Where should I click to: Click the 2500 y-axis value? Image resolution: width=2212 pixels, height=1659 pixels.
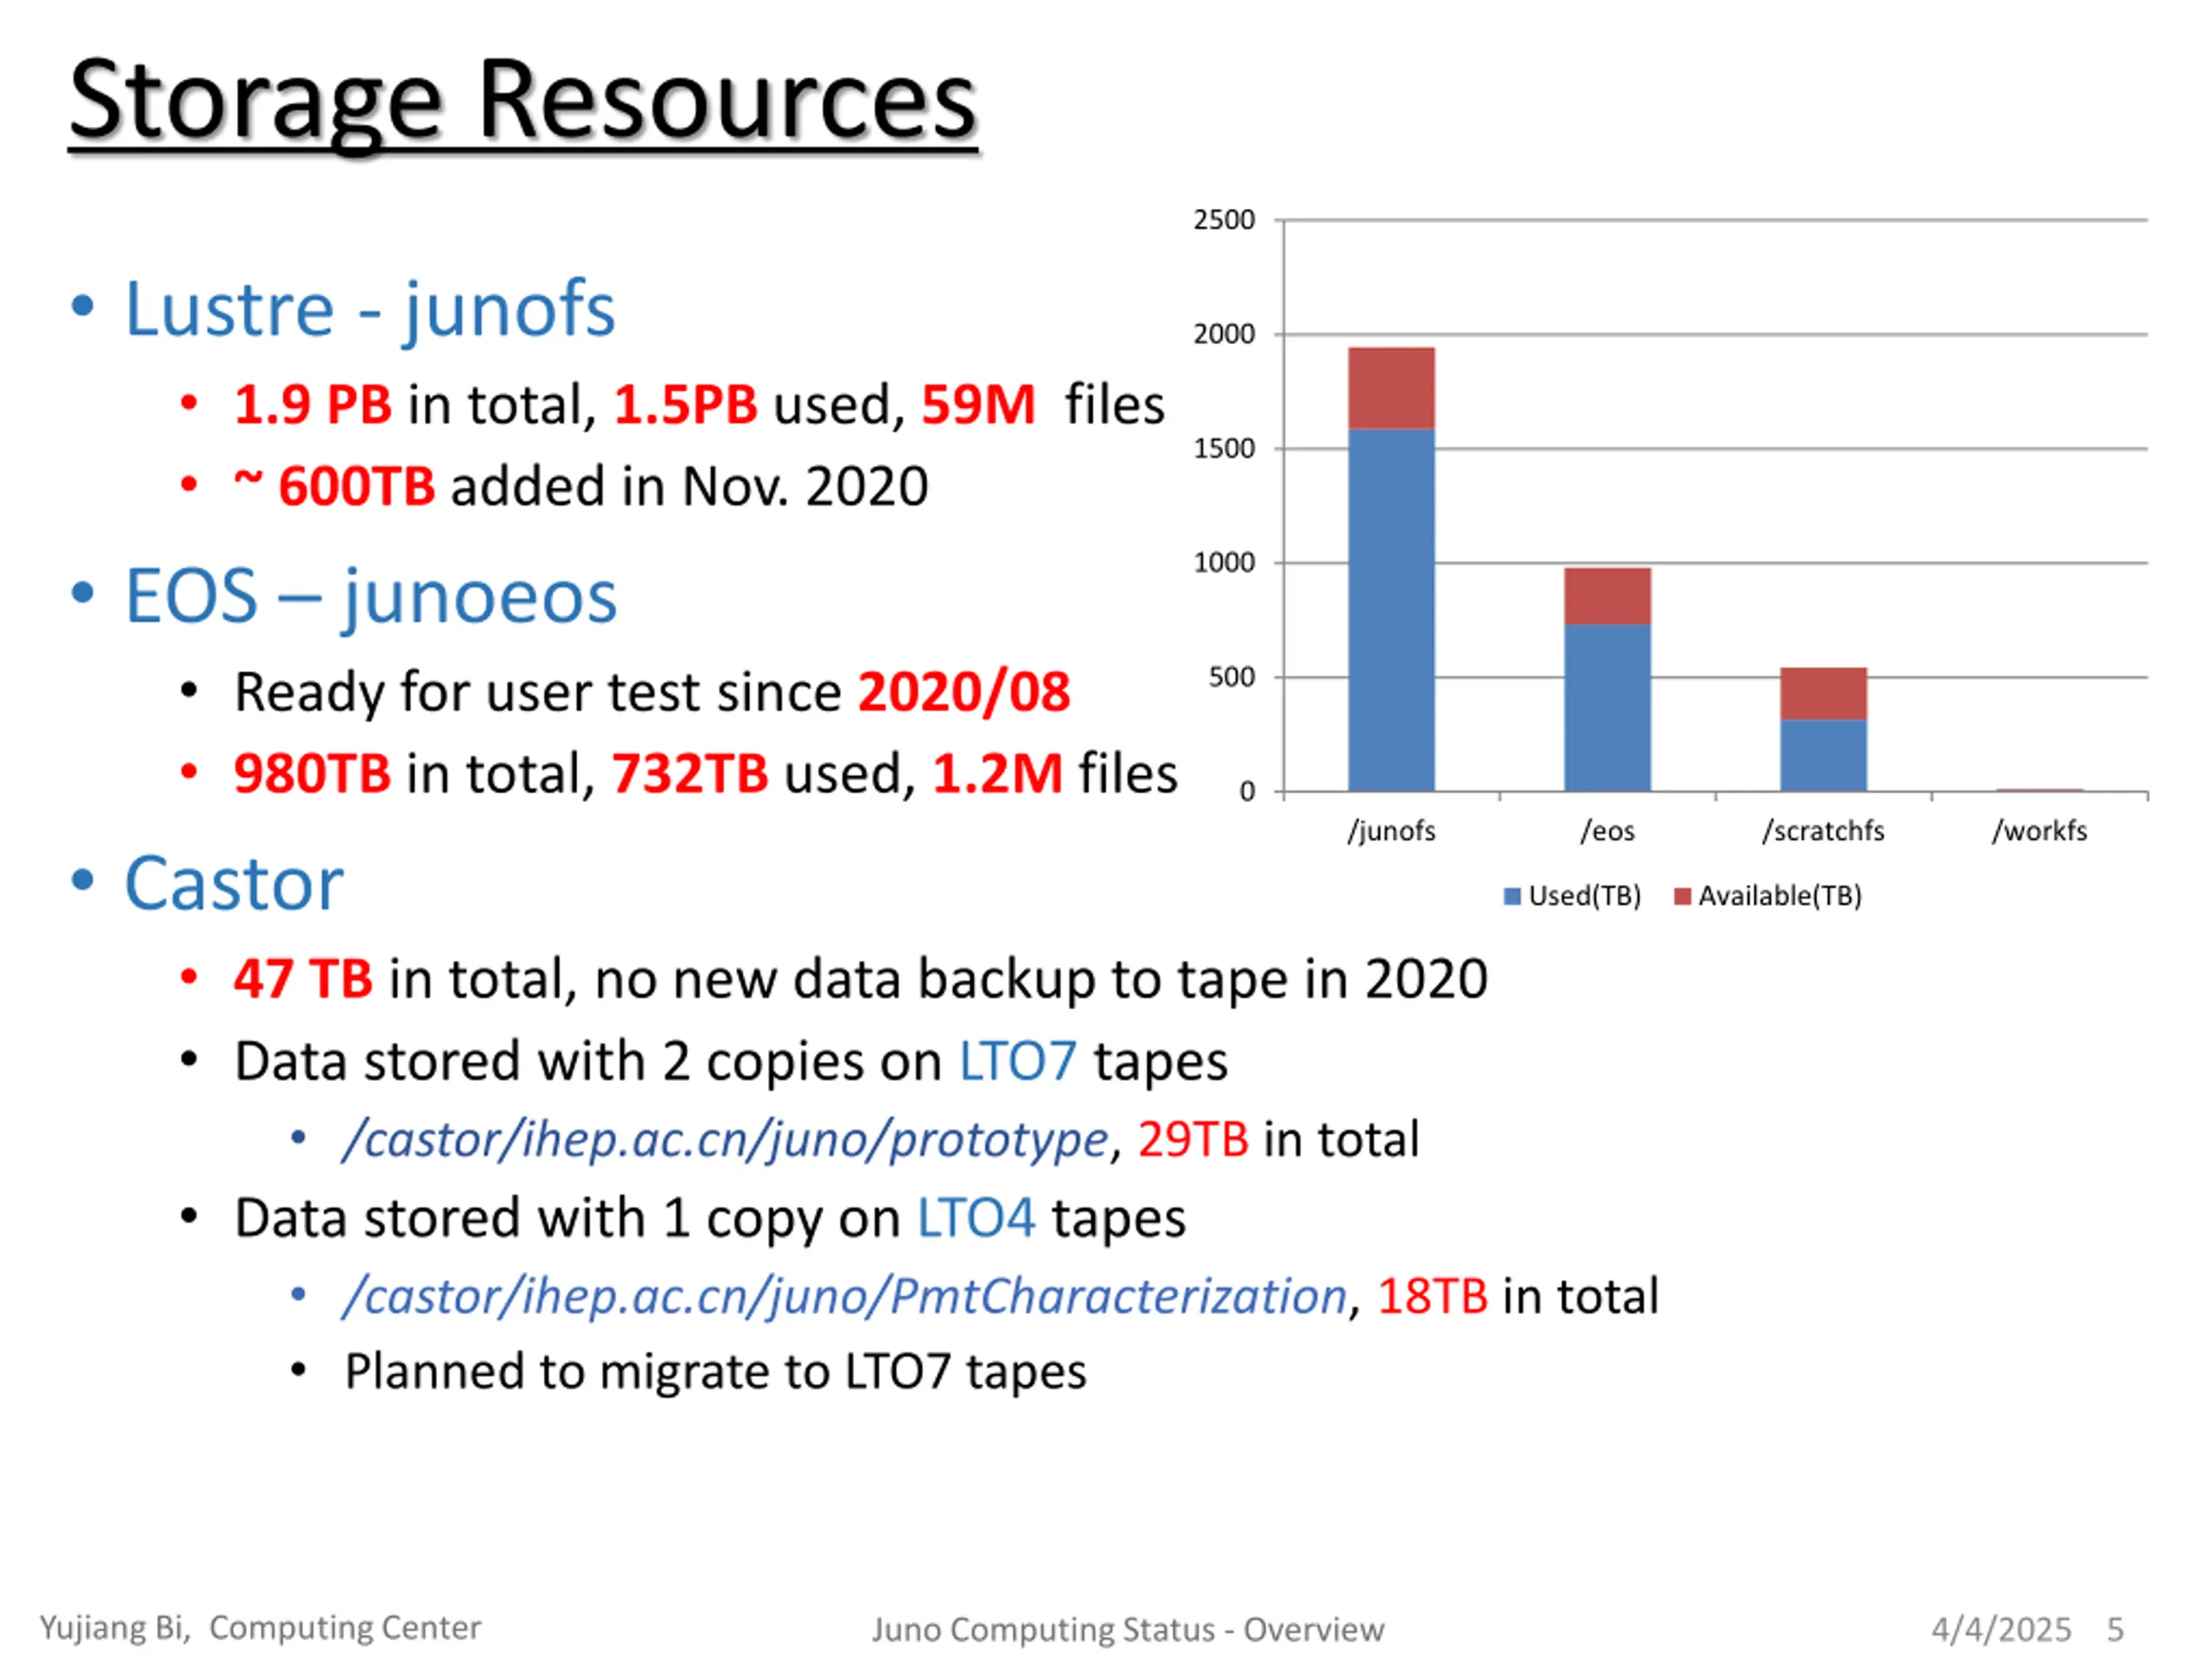1224,220
